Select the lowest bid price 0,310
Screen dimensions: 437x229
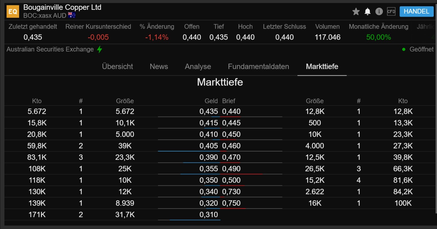point(209,215)
